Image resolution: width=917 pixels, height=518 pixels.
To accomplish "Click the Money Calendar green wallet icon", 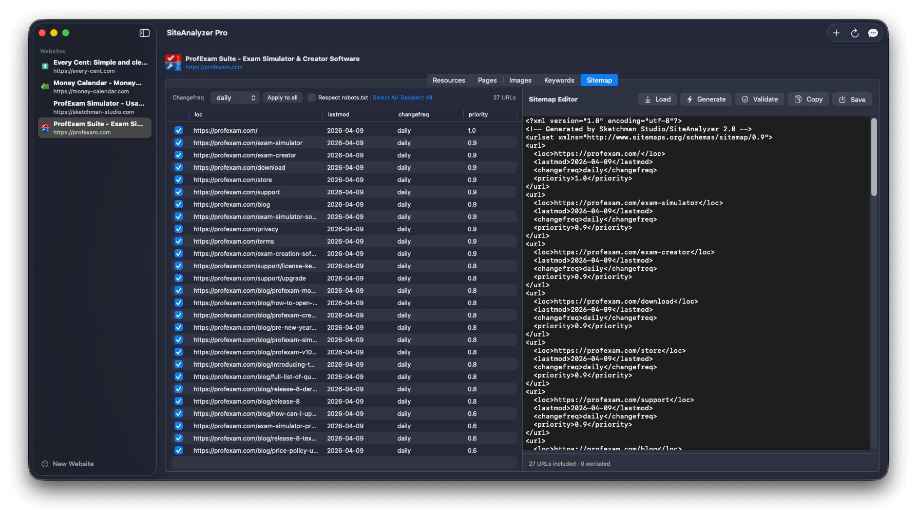I will (x=45, y=87).
